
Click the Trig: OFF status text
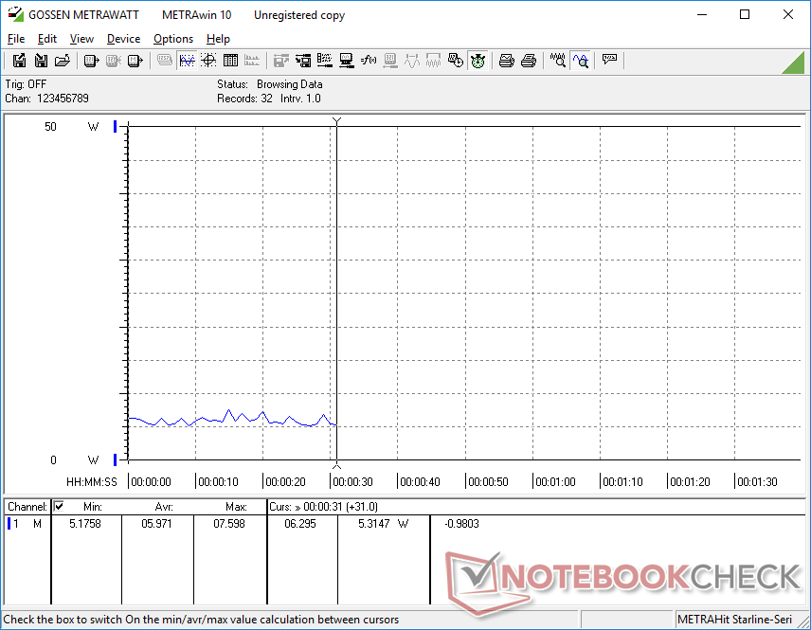pos(26,83)
